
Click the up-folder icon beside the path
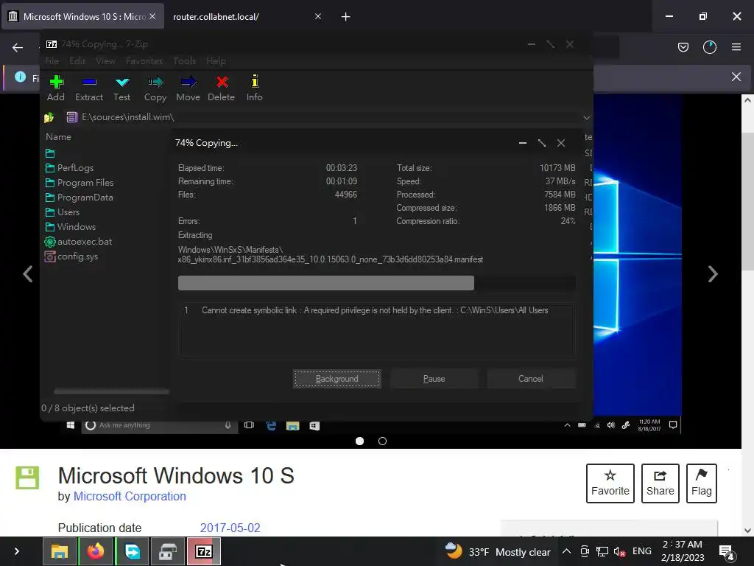pos(49,117)
